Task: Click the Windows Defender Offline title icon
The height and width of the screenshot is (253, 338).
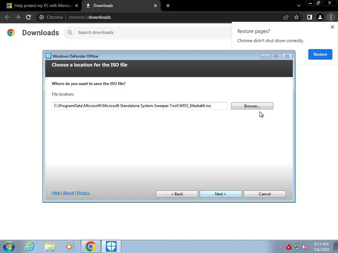Action: (x=49, y=56)
